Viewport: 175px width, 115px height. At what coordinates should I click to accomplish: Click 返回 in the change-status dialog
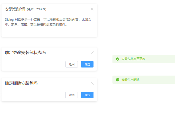pyautogui.click(x=72, y=64)
